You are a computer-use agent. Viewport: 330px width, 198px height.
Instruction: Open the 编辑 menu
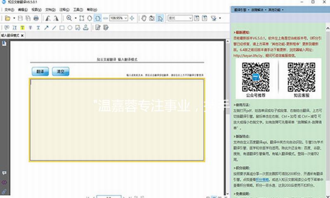(x=23, y=9)
